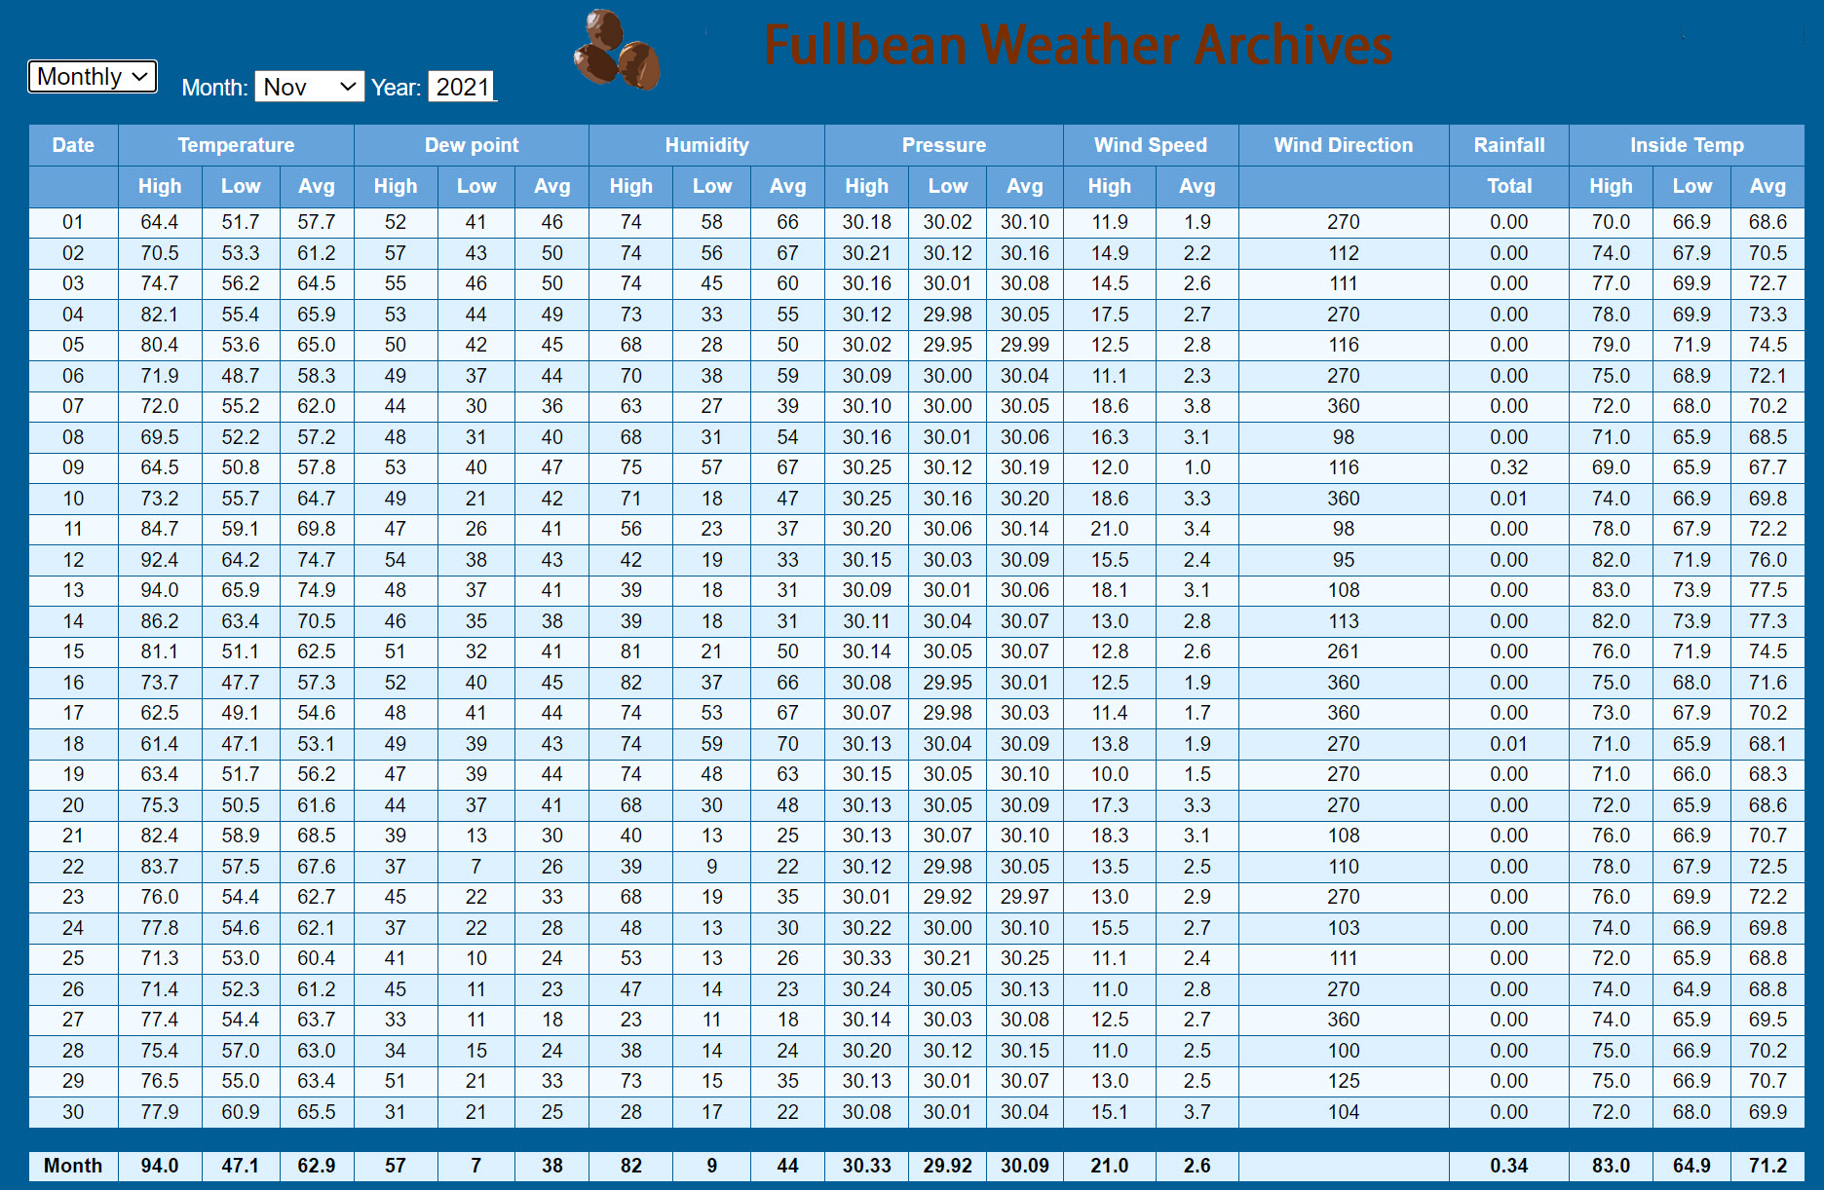This screenshot has width=1824, height=1190.
Task: Click monthly wind speed avg 2.6
Action: (1197, 1166)
